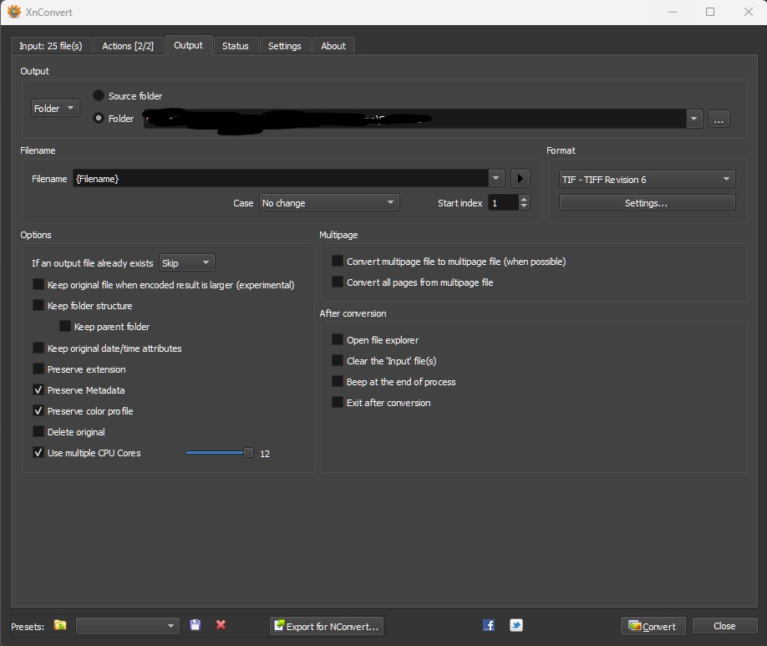767x646 pixels.
Task: Expand the Case 'No change' dropdown
Action: [328, 203]
